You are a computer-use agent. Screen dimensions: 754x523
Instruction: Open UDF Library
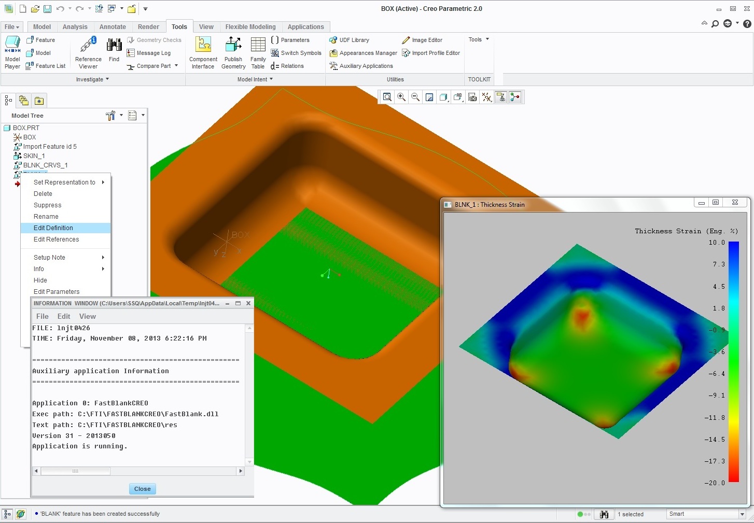click(x=350, y=40)
